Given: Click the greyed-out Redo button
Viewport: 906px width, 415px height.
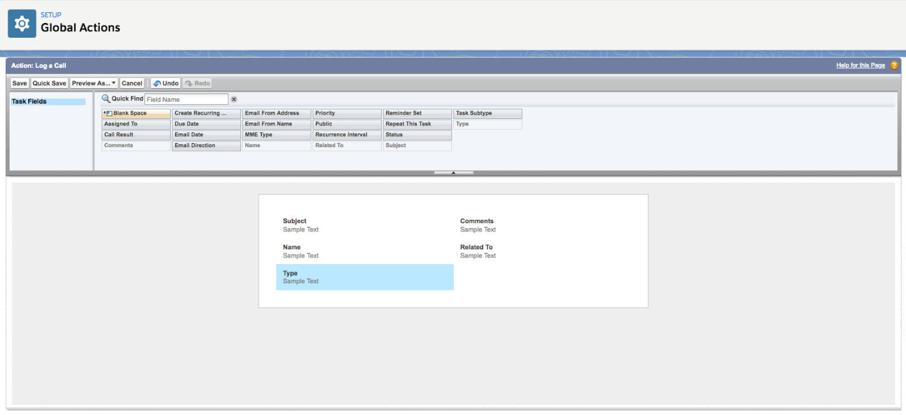Looking at the screenshot, I should pyautogui.click(x=197, y=83).
